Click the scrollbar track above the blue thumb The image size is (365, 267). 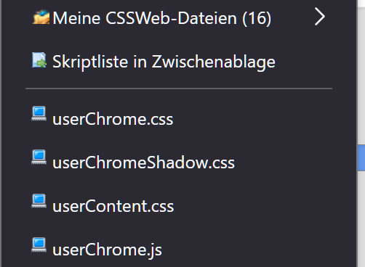(x=361, y=75)
